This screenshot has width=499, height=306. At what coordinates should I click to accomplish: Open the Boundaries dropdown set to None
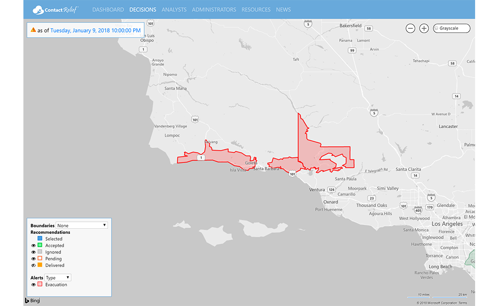pyautogui.click(x=81, y=226)
